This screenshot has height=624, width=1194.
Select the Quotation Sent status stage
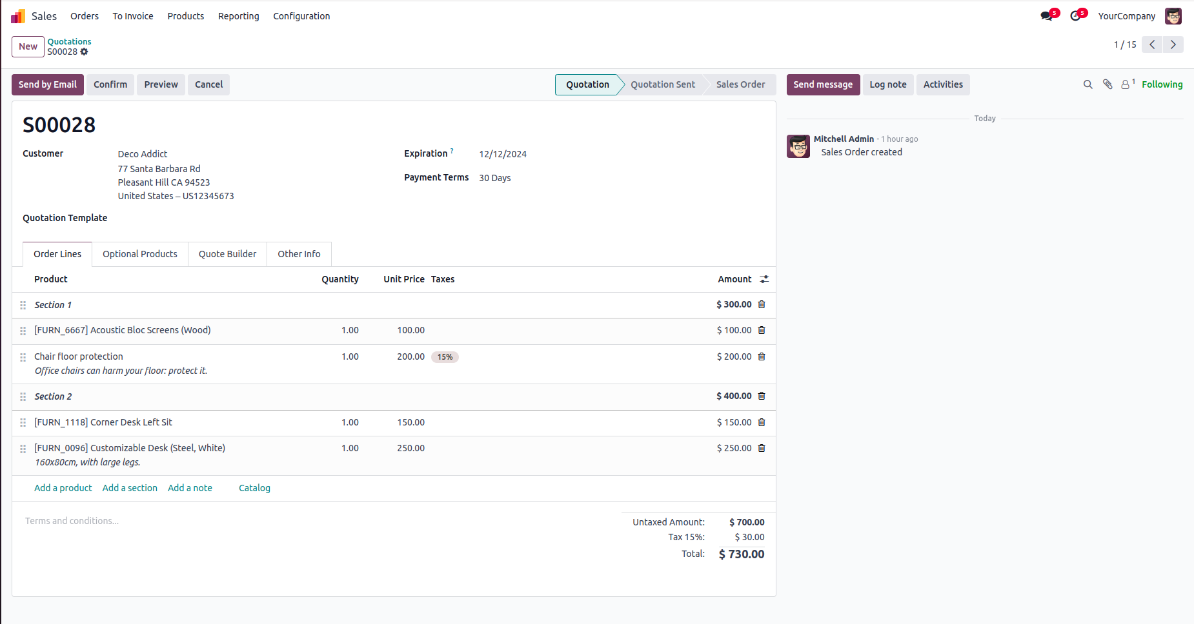point(663,84)
